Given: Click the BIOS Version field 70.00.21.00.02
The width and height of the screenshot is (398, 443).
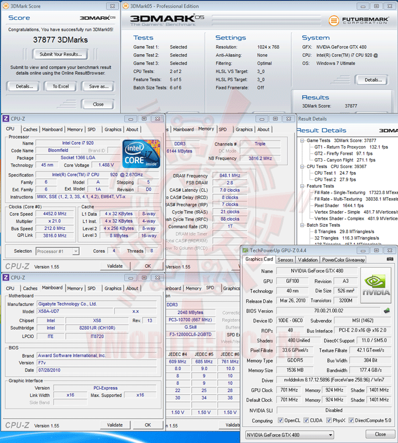Looking at the screenshot, I should [x=328, y=311].
